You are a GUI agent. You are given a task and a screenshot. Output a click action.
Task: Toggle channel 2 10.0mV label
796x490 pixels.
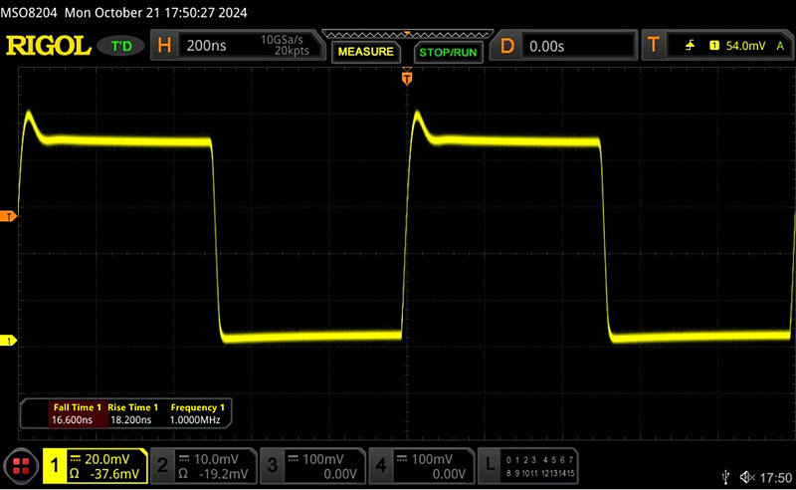(x=204, y=466)
